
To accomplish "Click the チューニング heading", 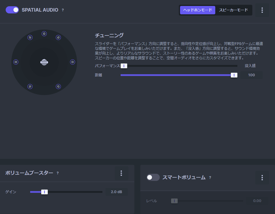I will tap(109, 35).
